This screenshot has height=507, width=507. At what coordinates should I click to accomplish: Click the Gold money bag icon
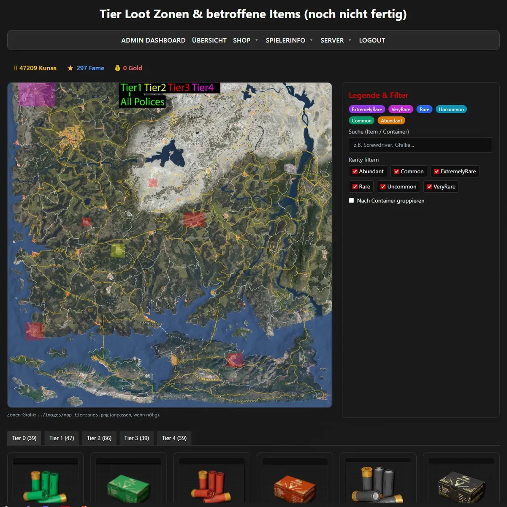117,68
